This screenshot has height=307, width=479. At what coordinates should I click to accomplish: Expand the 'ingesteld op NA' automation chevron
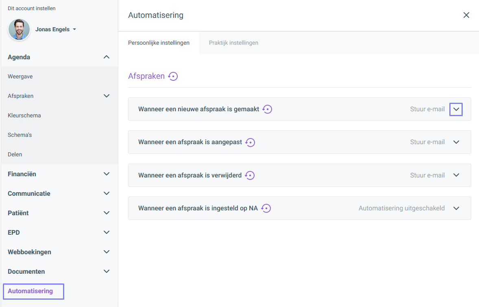tap(456, 208)
